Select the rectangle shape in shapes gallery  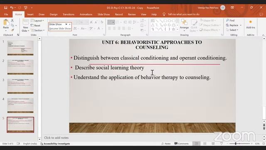coord(165,21)
